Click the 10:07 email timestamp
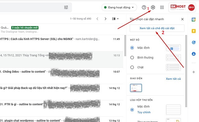Image resolution: width=199 pixels, height=122 pixels. 117,72
